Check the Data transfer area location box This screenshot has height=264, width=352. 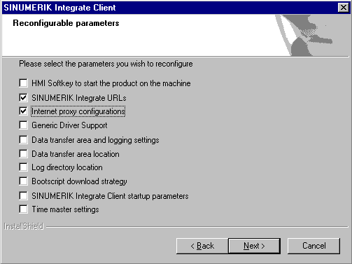[x=23, y=154]
